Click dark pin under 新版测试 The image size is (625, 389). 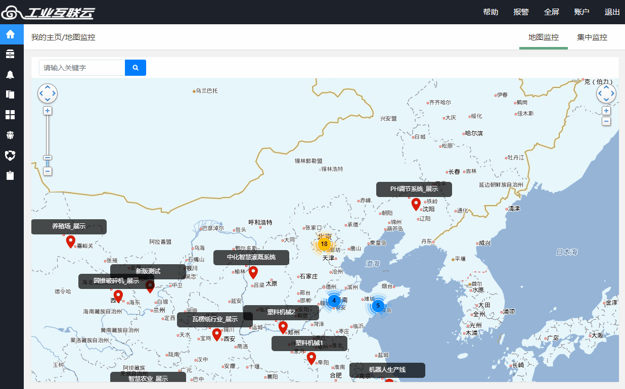[150, 286]
